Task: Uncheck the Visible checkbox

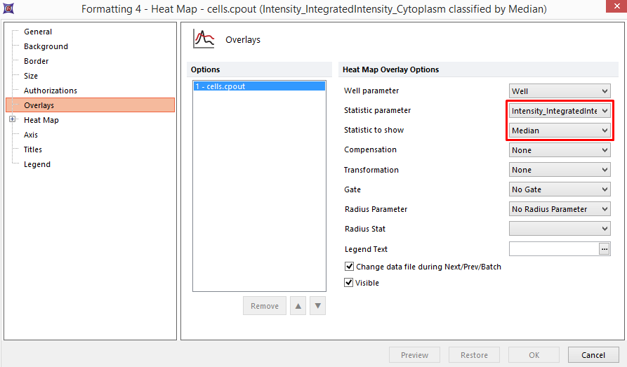Action: click(x=349, y=283)
